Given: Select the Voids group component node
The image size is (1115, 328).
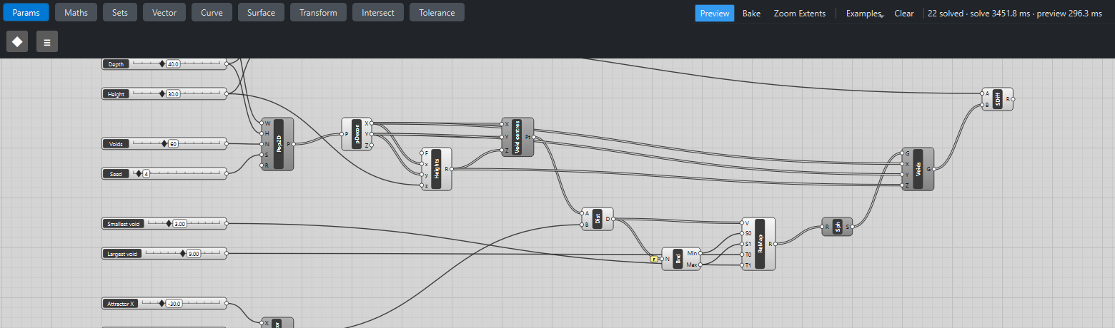Looking at the screenshot, I should point(918,169).
